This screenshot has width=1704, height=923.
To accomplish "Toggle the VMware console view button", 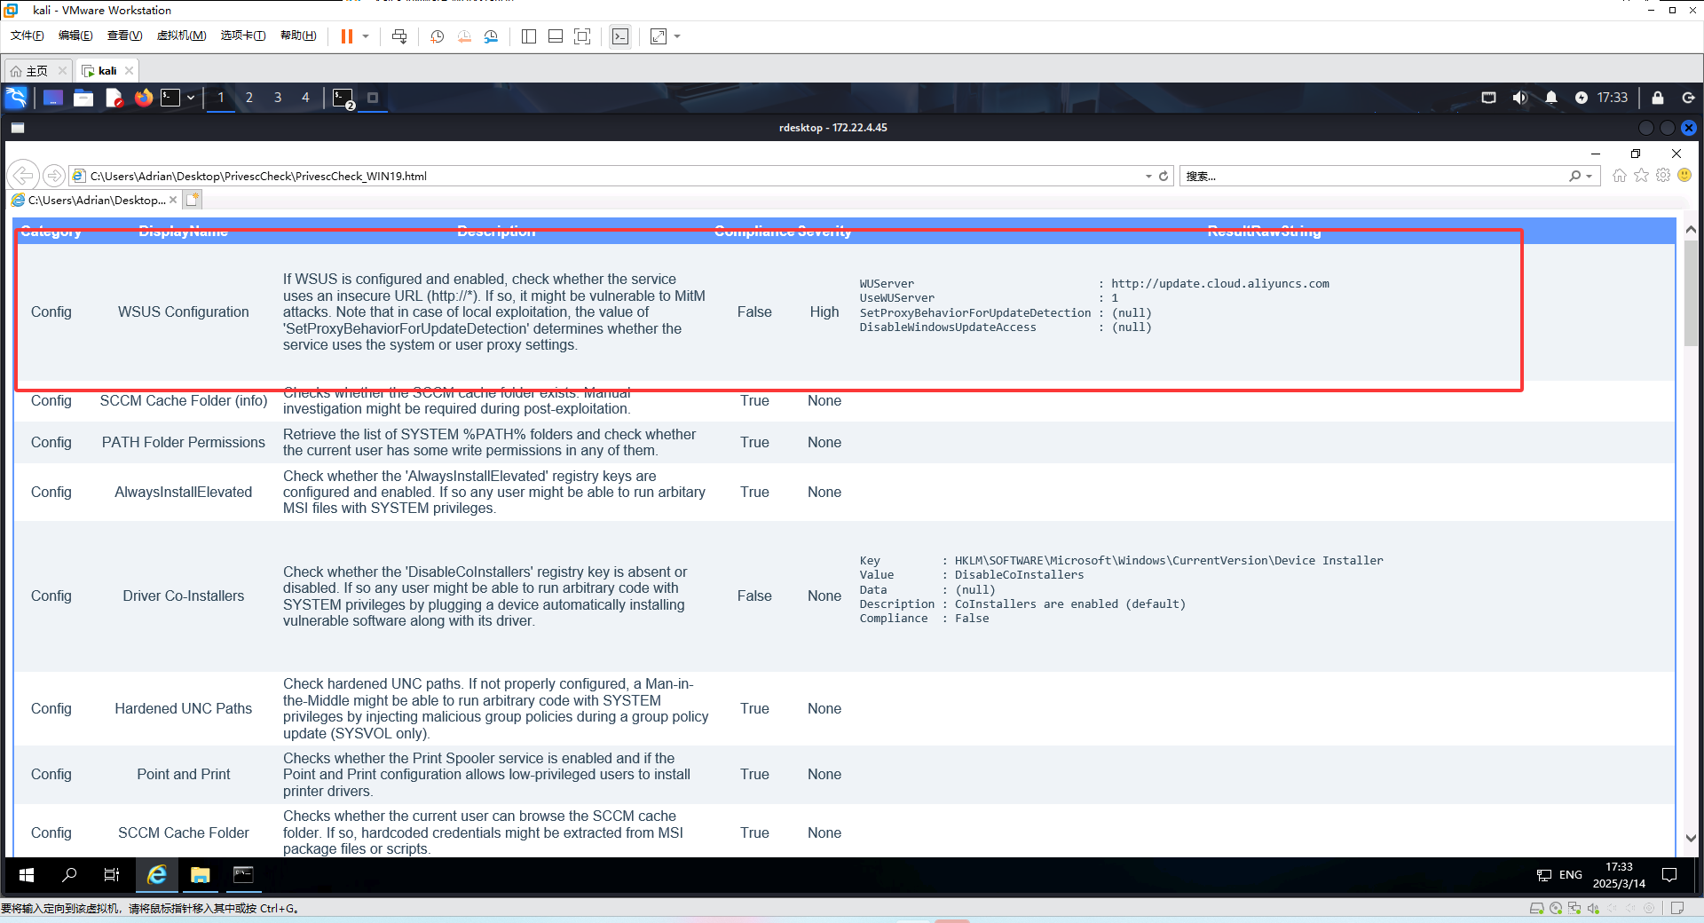I will pyautogui.click(x=620, y=36).
